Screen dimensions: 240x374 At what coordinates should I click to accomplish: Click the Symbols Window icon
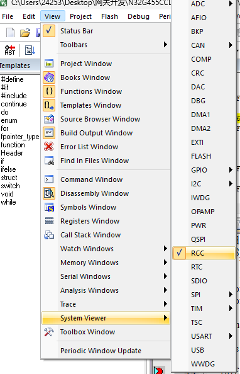(x=49, y=207)
